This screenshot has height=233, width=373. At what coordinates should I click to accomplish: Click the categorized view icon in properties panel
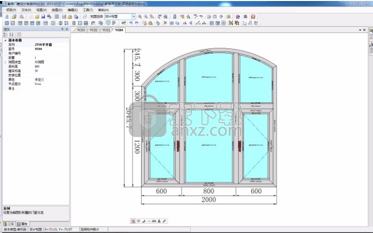[5, 35]
